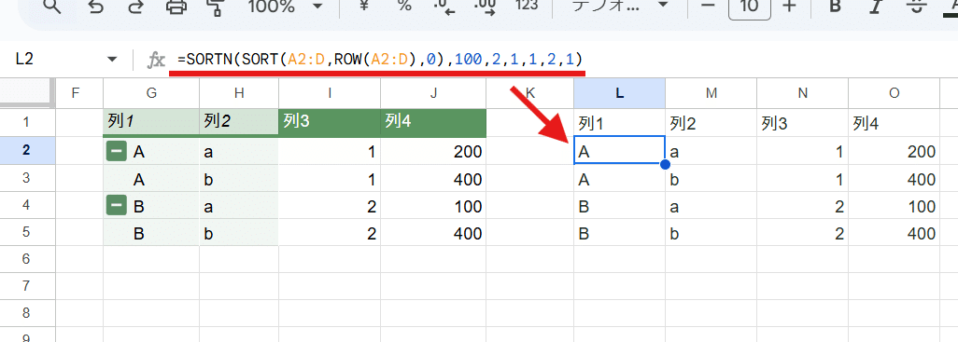Image resolution: width=958 pixels, height=342 pixels.
Task: Select cell O3 containing 400
Action: pos(894,178)
